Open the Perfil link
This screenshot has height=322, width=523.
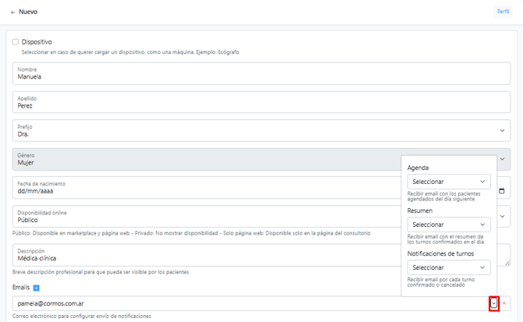pyautogui.click(x=503, y=12)
